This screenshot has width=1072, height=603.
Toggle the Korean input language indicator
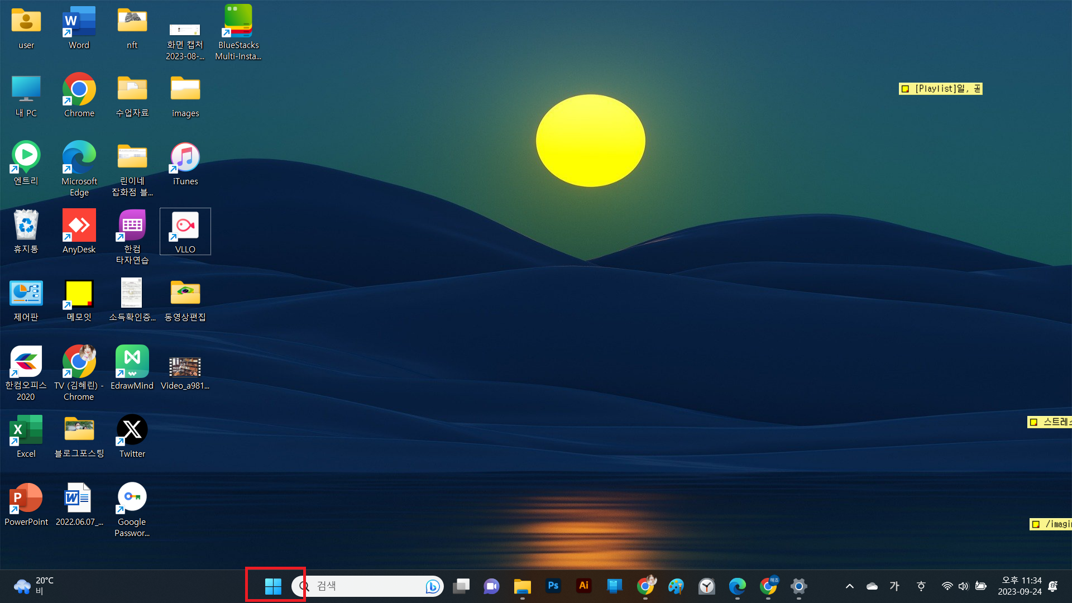[894, 586]
